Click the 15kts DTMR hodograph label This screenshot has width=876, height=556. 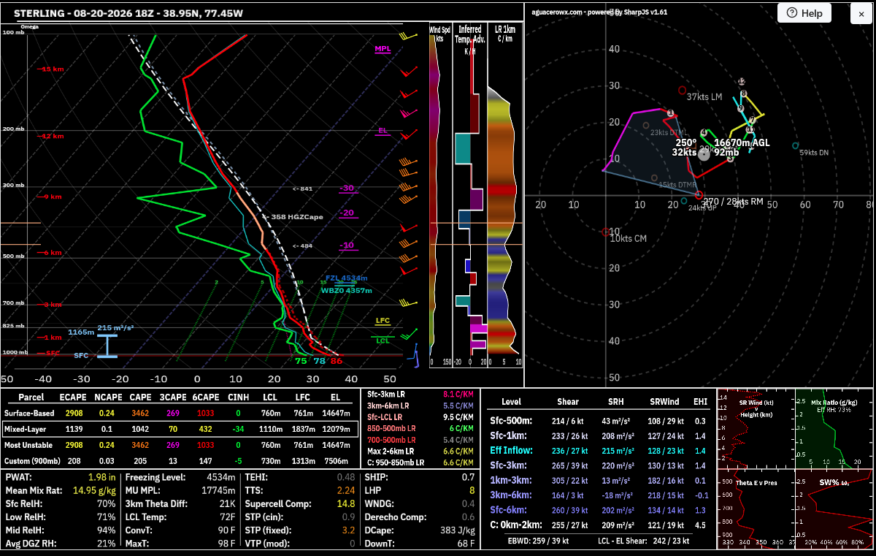point(677,185)
